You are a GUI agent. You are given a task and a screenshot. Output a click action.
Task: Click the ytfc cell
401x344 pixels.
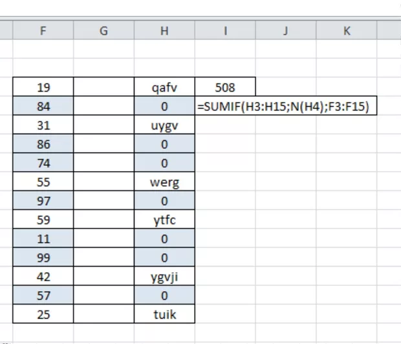tap(164, 219)
